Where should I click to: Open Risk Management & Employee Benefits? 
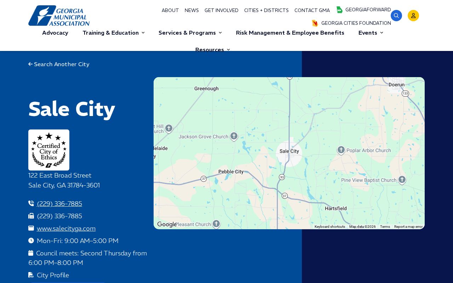coord(290,33)
